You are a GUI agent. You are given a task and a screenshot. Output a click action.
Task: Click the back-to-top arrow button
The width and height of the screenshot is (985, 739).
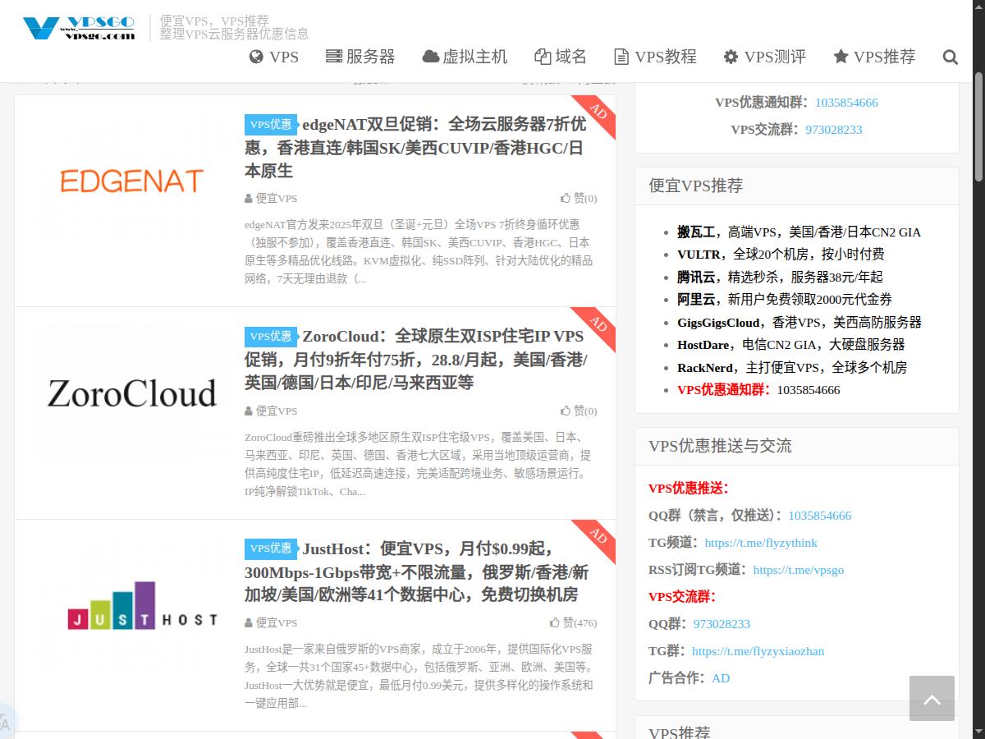[x=932, y=698]
